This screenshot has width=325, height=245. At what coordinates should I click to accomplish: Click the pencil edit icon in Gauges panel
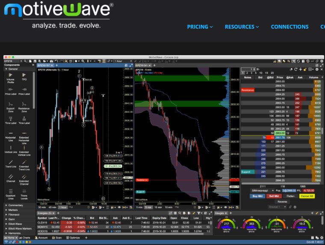tap(317, 213)
